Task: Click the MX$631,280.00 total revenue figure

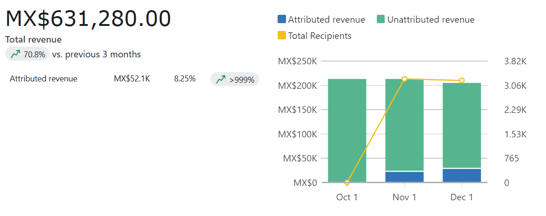Action: [88, 19]
